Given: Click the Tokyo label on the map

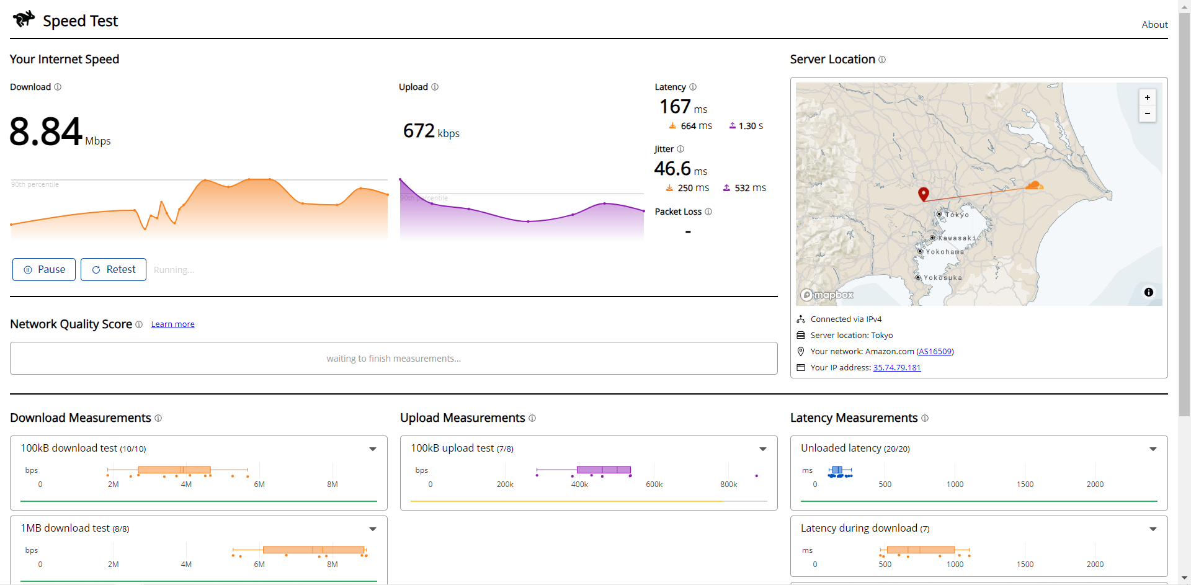Looking at the screenshot, I should coord(957,215).
